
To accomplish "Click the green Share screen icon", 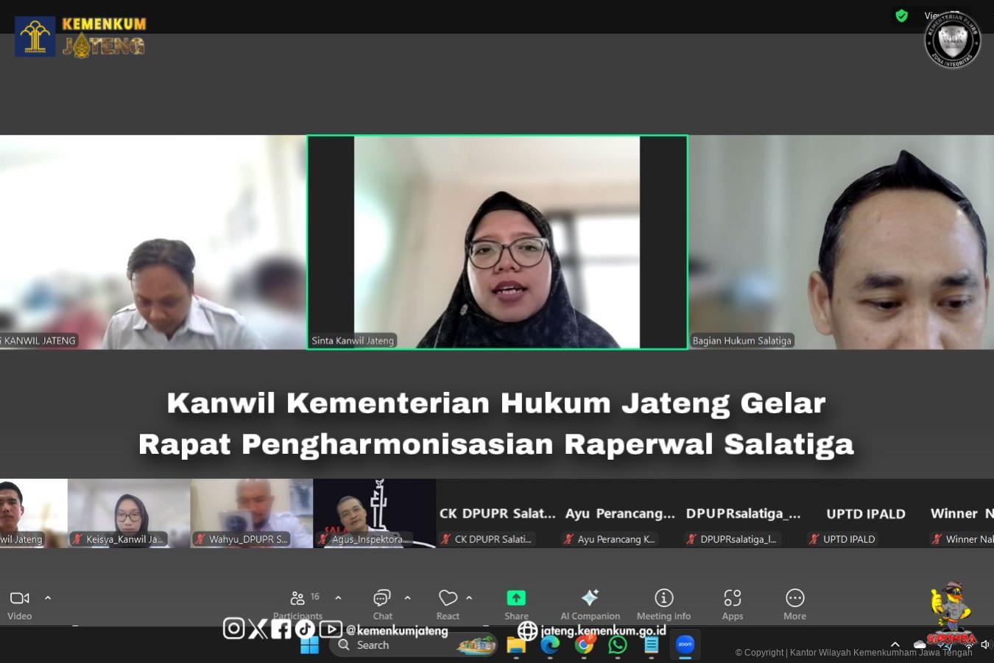I will (516, 597).
